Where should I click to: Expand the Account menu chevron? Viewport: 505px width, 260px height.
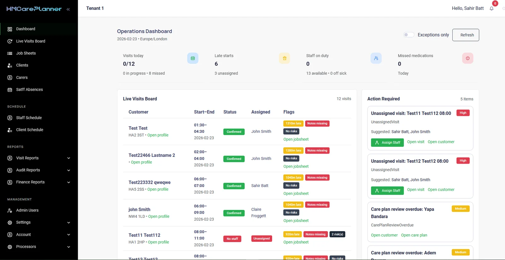[68, 235]
